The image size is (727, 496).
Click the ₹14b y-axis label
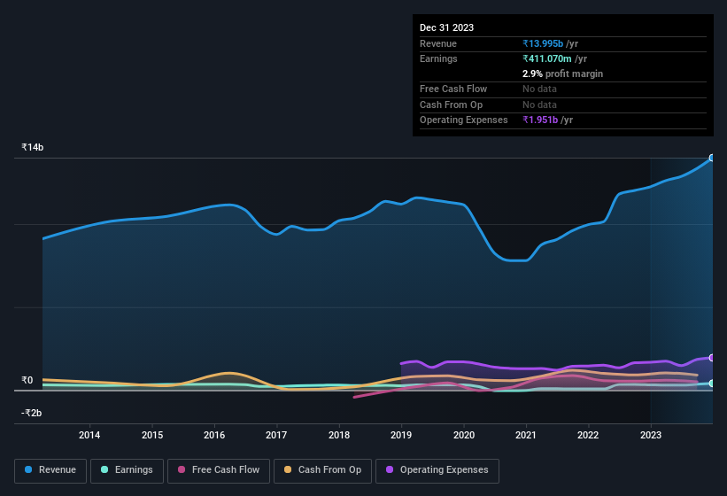pyautogui.click(x=33, y=147)
